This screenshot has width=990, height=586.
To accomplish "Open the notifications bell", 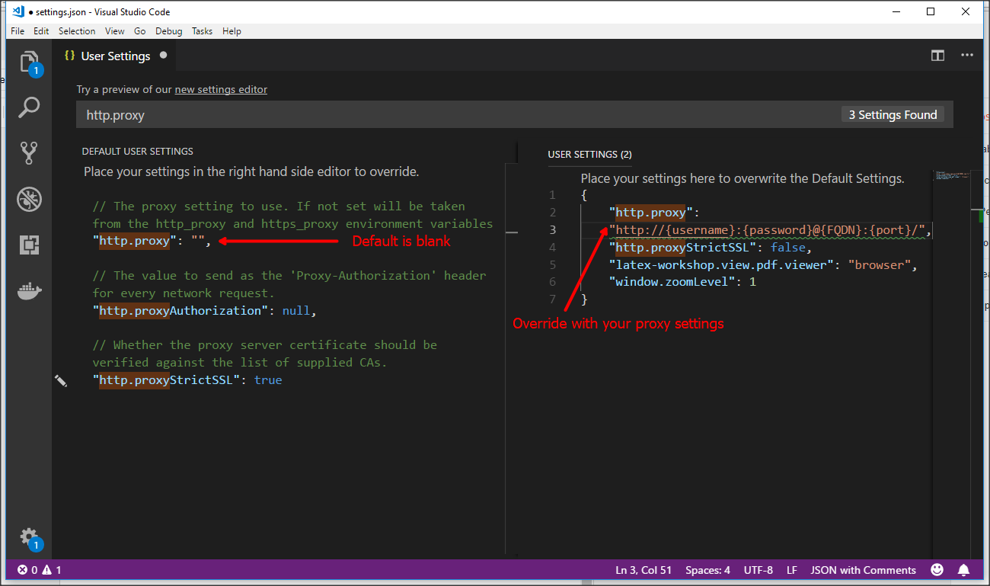I will click(963, 570).
